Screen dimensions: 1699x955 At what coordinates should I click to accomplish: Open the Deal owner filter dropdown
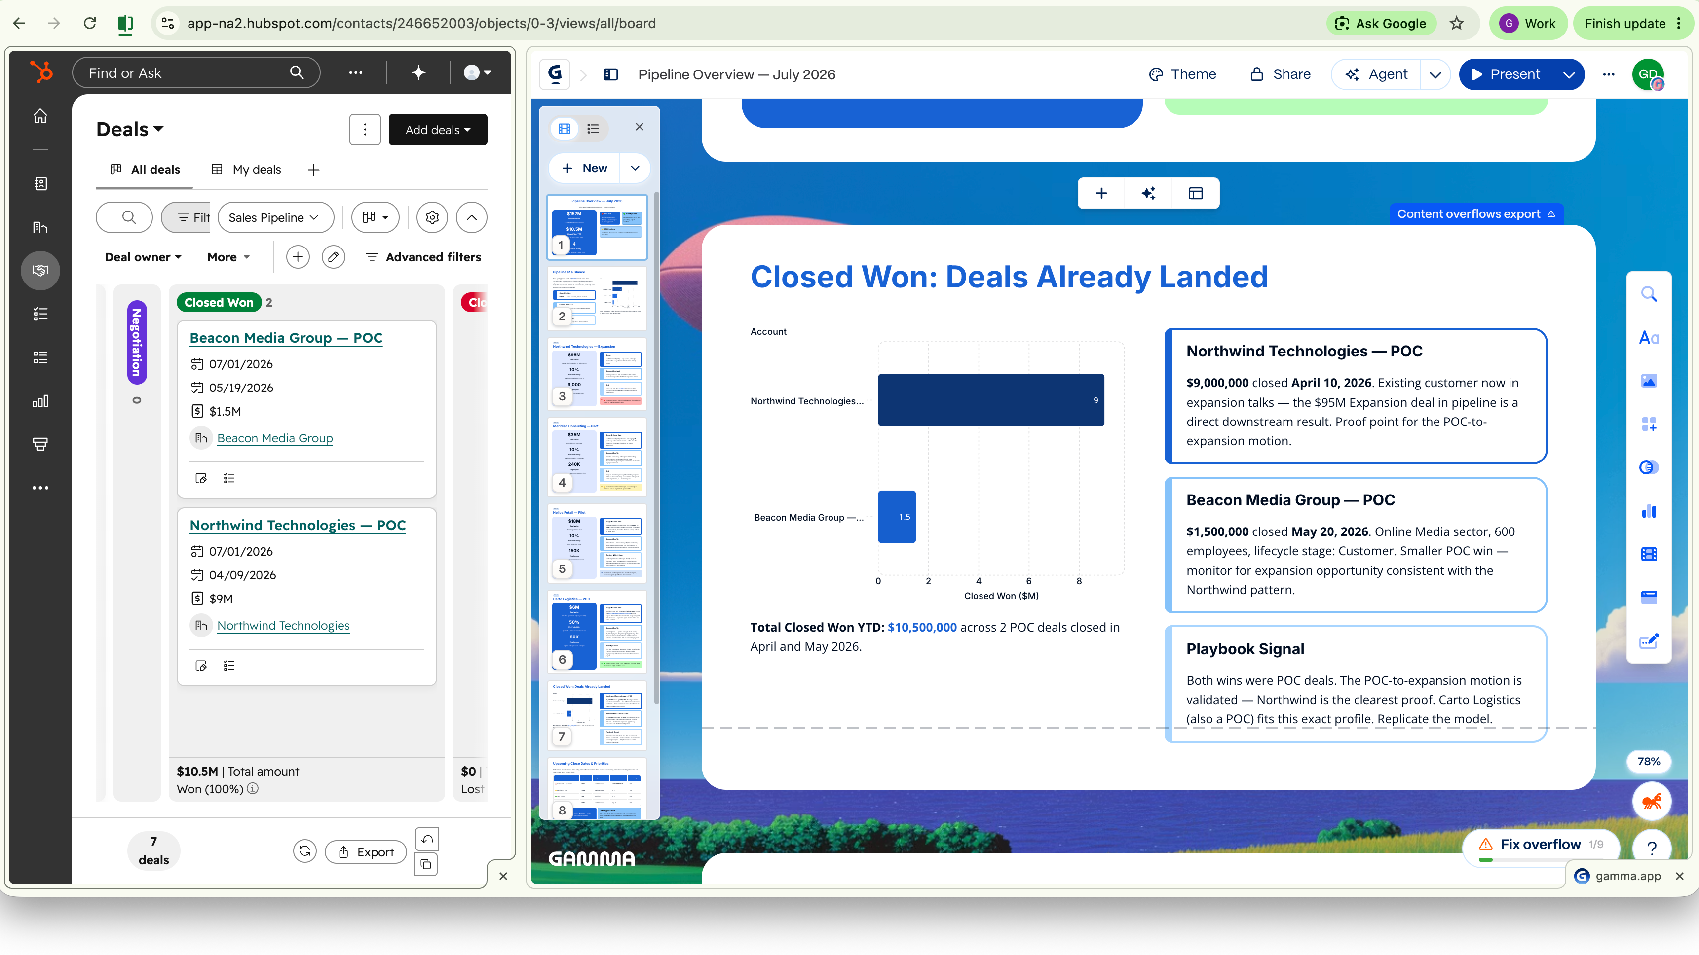(143, 257)
